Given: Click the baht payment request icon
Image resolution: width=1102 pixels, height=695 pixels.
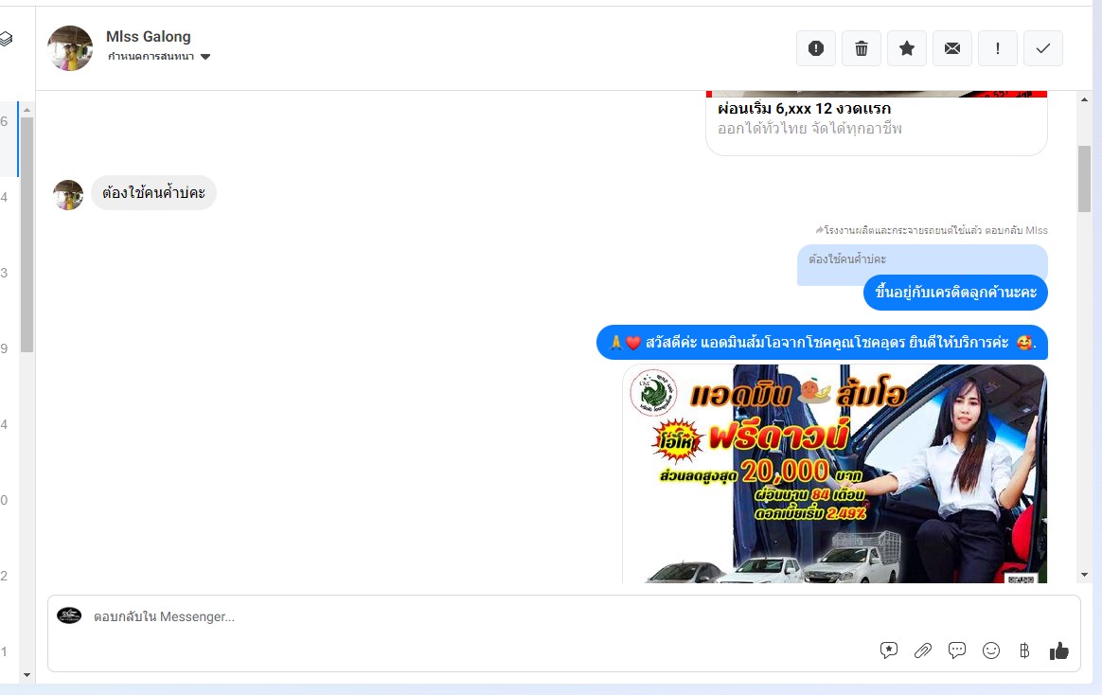Looking at the screenshot, I should [1024, 650].
